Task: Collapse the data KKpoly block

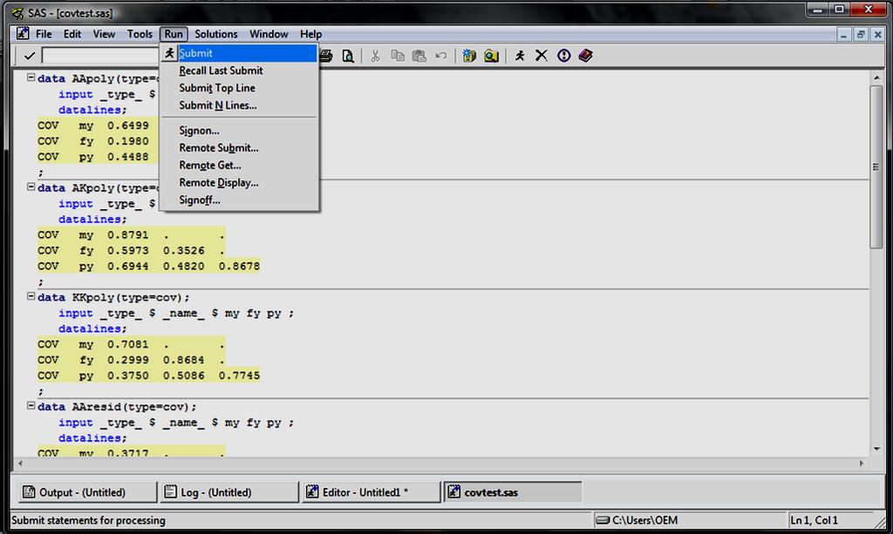Action: pos(31,295)
